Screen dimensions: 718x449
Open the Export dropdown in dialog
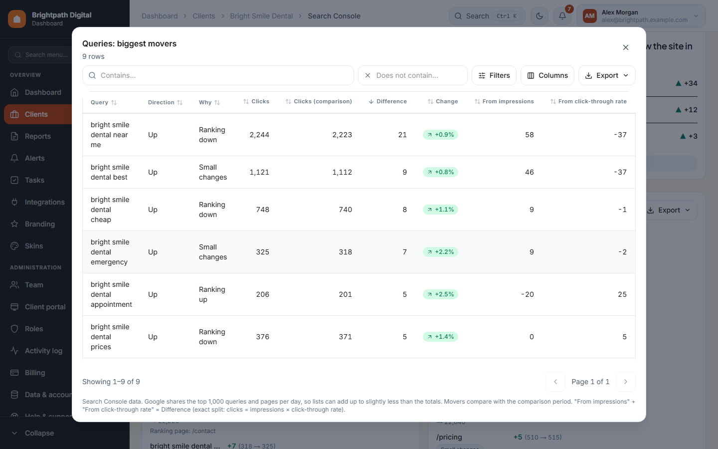click(x=607, y=75)
